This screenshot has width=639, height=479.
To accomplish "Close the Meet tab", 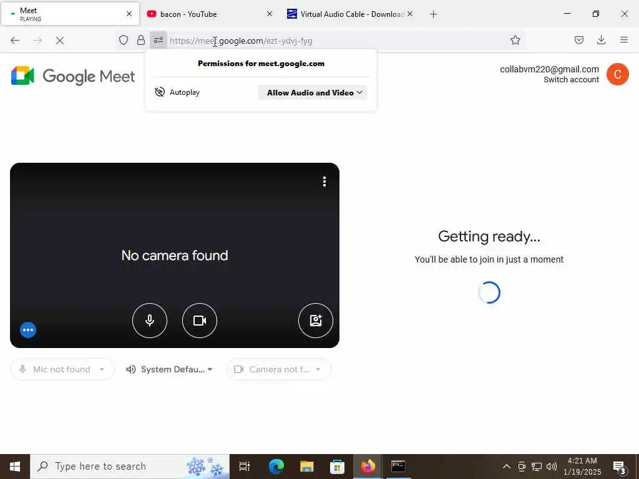I will pos(129,14).
